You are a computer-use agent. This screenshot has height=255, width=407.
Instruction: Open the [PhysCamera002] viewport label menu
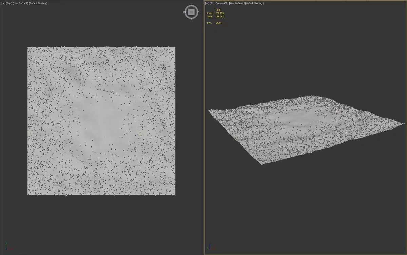[x=219, y=3]
